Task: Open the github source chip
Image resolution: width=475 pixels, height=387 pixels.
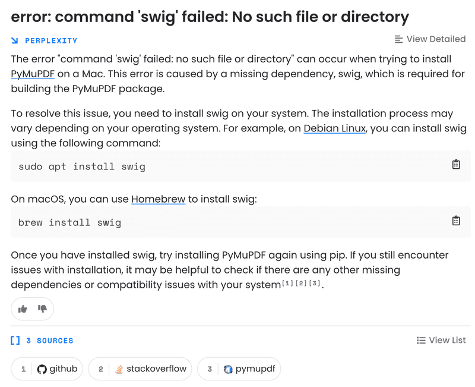Action: pyautogui.click(x=47, y=369)
